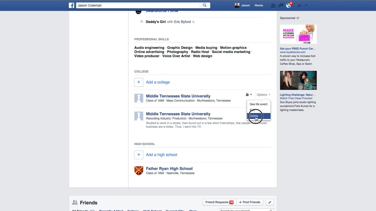Click the Father Ryan High School crest logo
The width and height of the screenshot is (376, 211).
click(x=139, y=171)
